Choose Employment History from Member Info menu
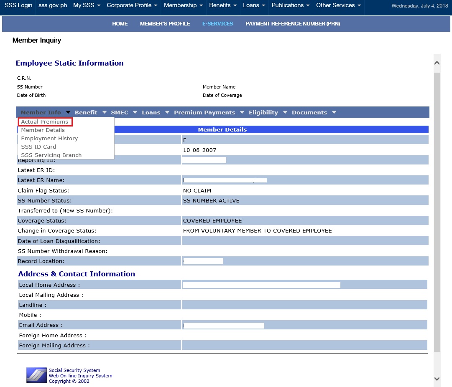This screenshot has height=387, width=452. point(49,138)
